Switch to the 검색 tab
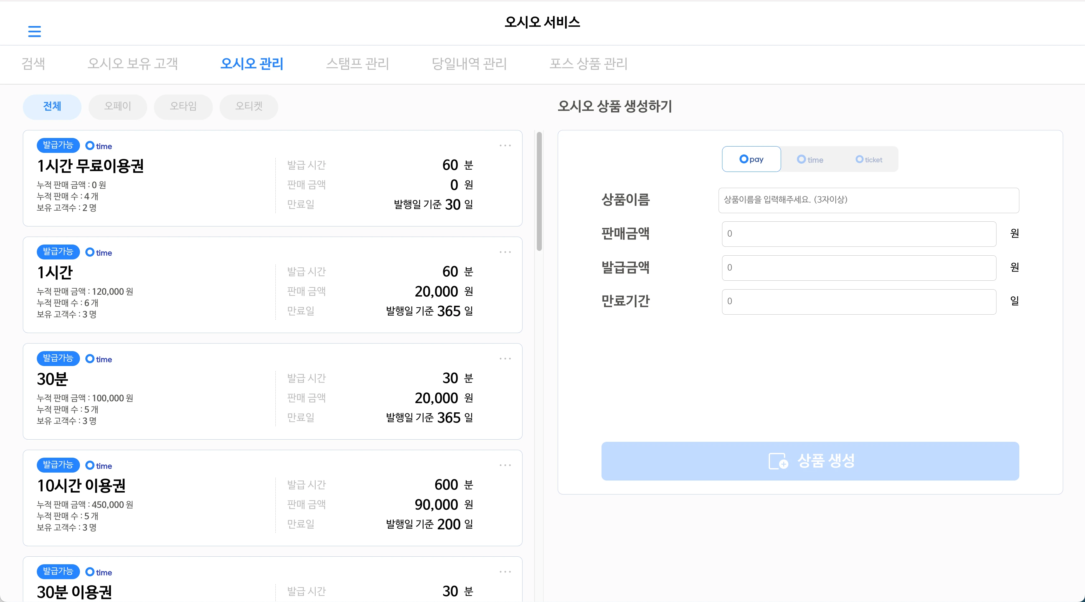 33,63
